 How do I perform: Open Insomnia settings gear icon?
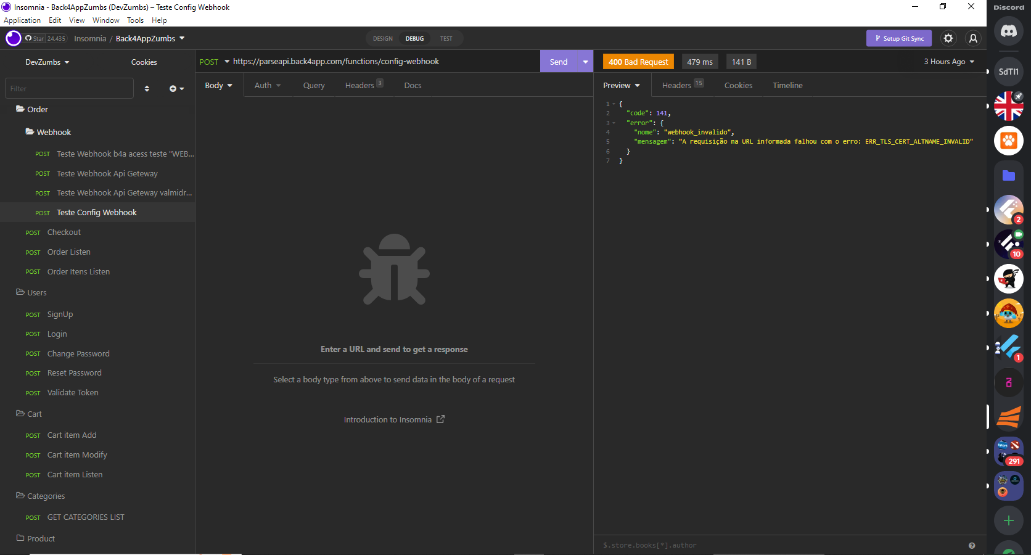948,38
